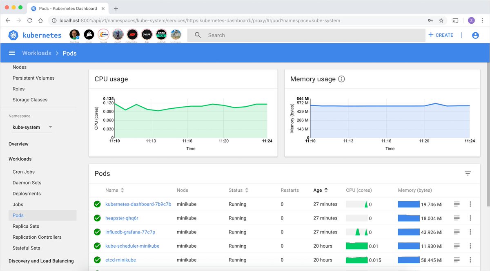Screen dimensions: 490x271
Task: Open actions menu for etcd-minikube pod
Action: (470, 260)
